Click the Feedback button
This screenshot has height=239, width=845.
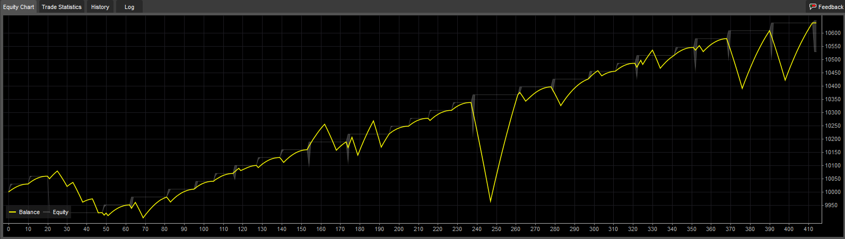[x=826, y=7]
